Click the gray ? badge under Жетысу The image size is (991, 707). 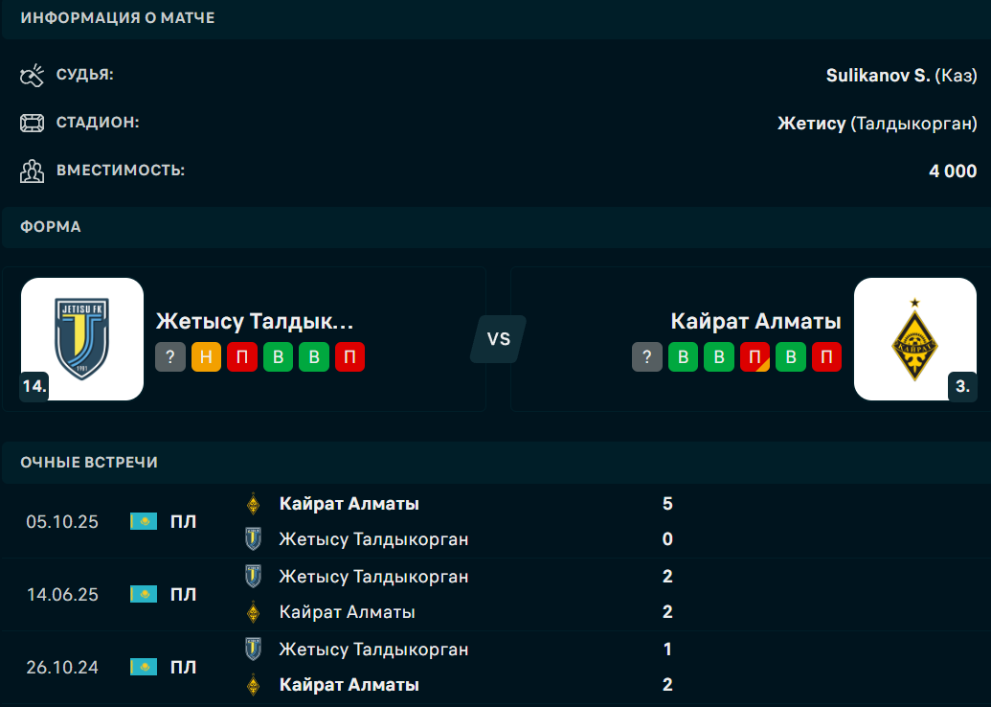pyautogui.click(x=170, y=357)
